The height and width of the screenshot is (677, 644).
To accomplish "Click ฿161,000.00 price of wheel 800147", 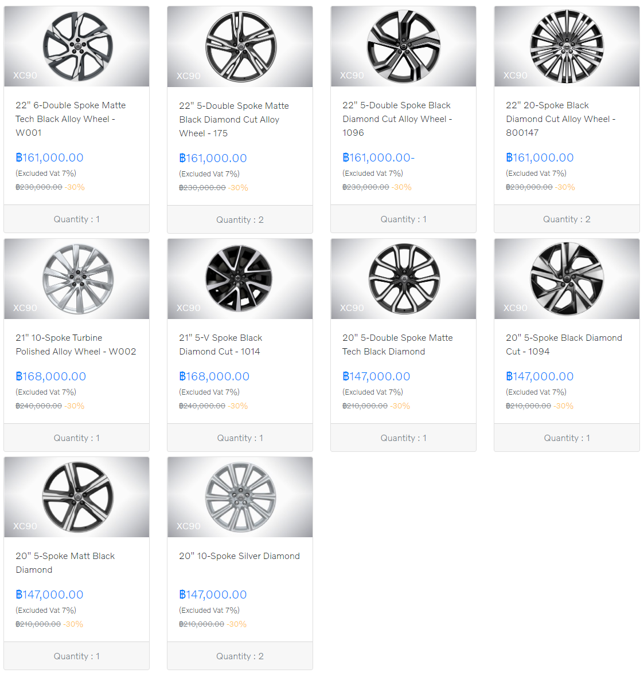I will (540, 158).
